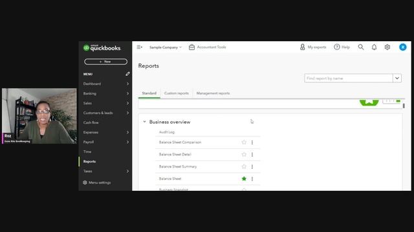Viewport: 414px width, 232px height.
Task: Open the Balance Sheet report link
Action: [x=170, y=179]
